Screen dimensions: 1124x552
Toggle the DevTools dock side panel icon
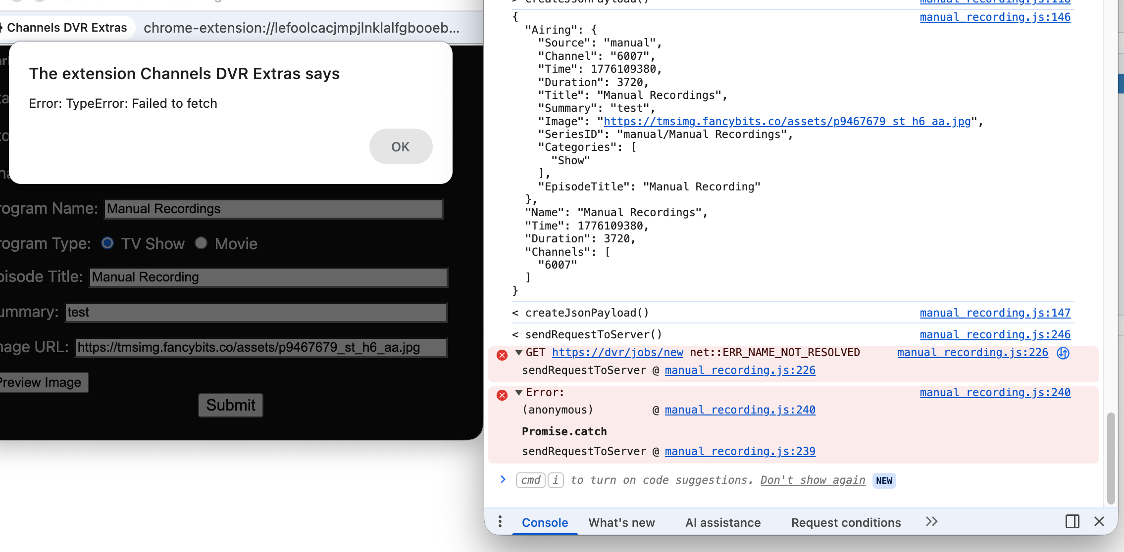1072,521
